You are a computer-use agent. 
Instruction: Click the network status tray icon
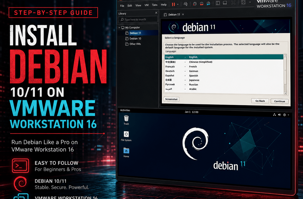tap(274, 115)
